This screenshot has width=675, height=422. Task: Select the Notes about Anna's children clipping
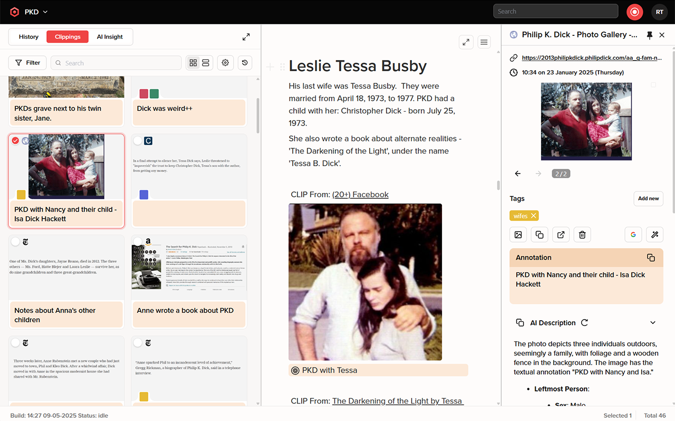pyautogui.click(x=15, y=242)
